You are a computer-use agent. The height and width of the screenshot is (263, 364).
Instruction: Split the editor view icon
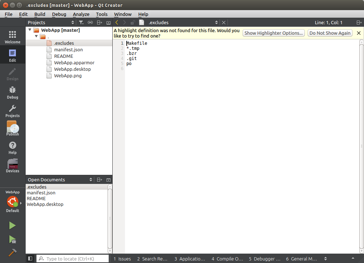click(x=359, y=22)
